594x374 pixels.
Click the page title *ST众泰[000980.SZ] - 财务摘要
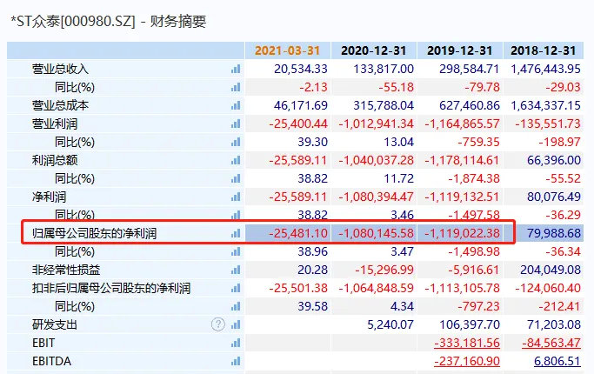pos(109,21)
